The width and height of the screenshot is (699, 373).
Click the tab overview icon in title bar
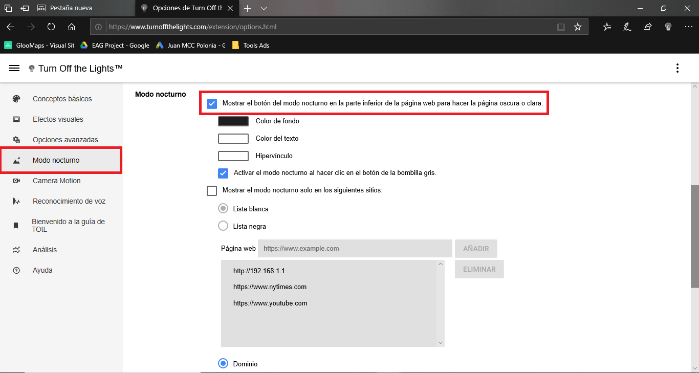(8, 8)
